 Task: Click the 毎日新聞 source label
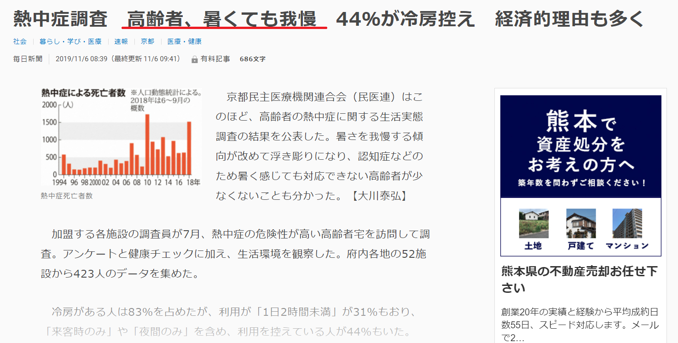click(x=28, y=59)
